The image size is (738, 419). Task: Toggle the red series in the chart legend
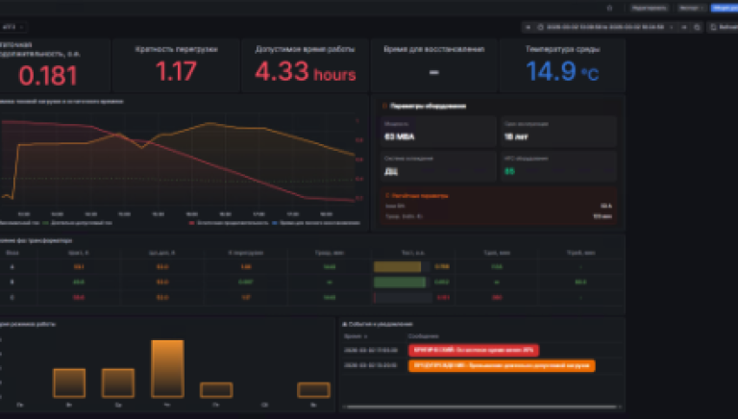click(221, 222)
